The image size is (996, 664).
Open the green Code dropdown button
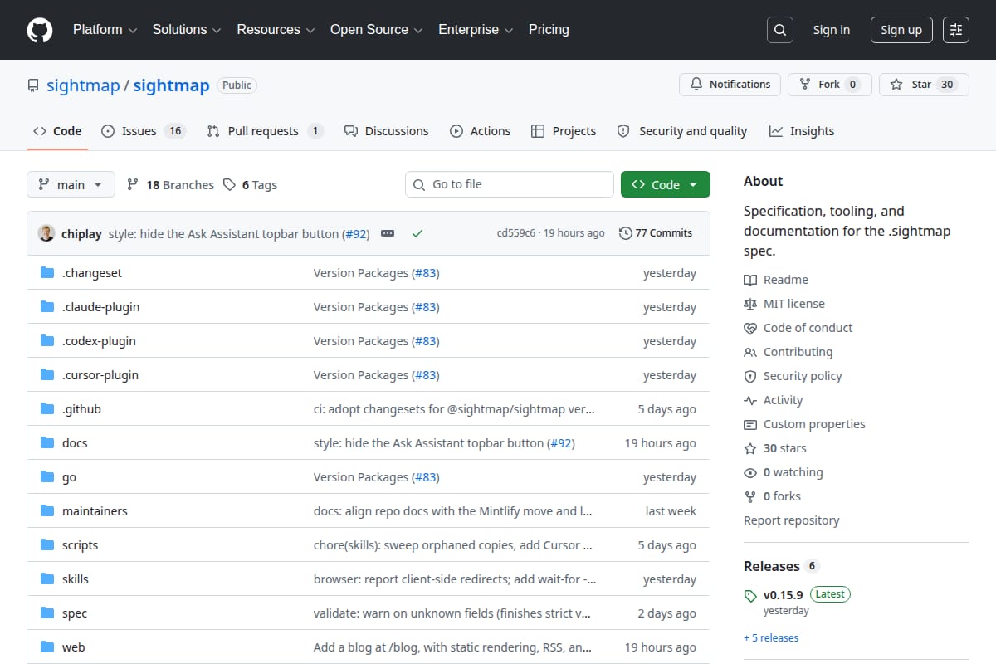666,185
